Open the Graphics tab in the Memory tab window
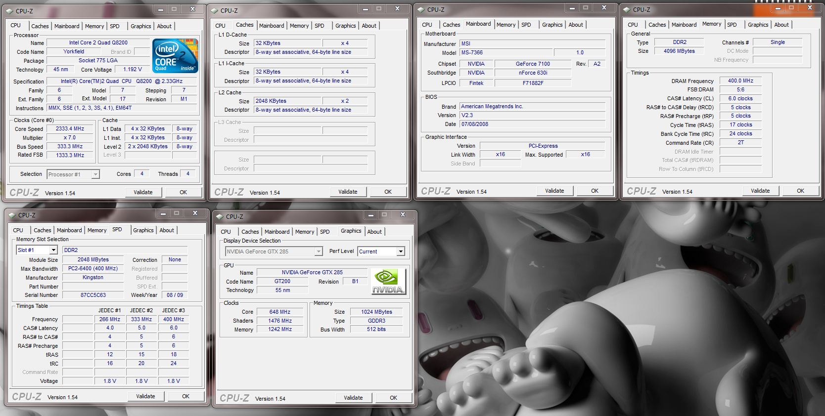825x416 pixels. tap(758, 25)
